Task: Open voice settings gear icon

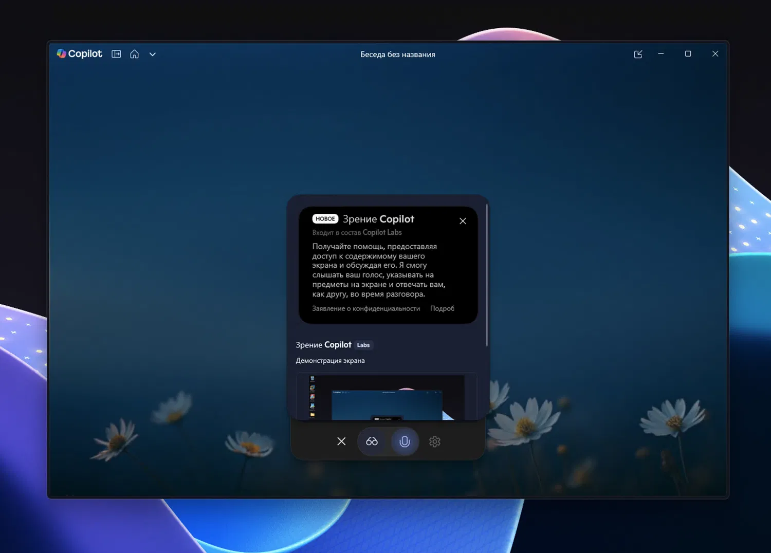Action: point(435,441)
